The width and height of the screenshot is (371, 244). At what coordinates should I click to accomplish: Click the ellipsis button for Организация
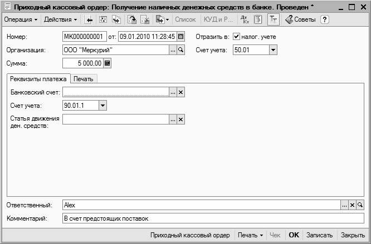pos(173,50)
